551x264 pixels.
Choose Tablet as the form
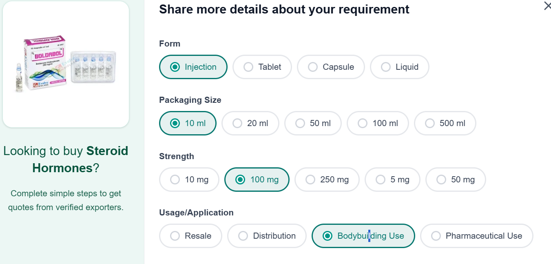click(262, 67)
